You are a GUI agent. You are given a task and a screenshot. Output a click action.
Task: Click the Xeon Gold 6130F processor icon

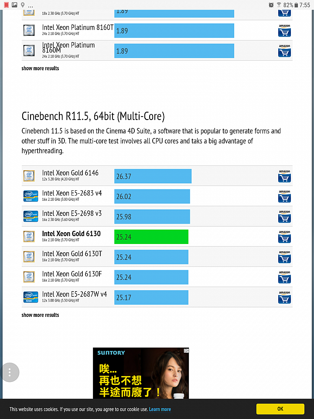(x=29, y=277)
